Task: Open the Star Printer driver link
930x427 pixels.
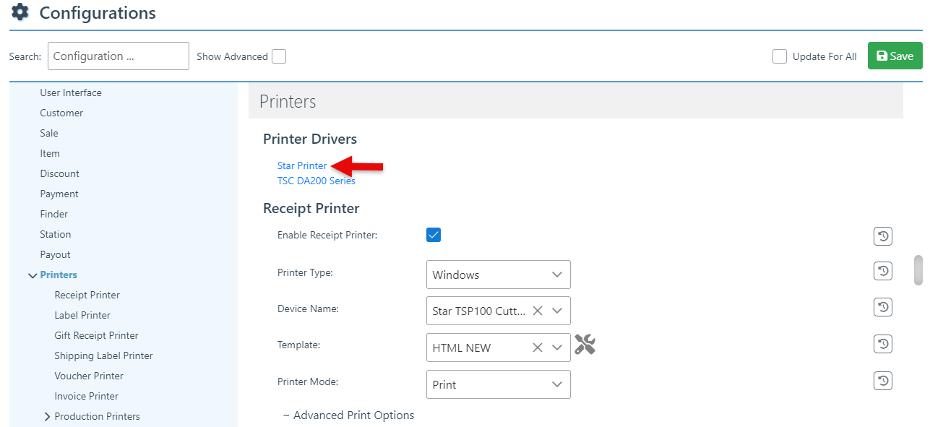Action: pyautogui.click(x=302, y=165)
